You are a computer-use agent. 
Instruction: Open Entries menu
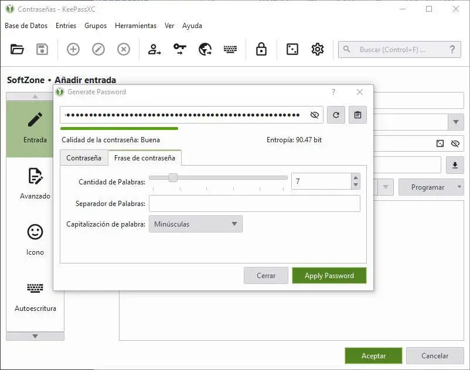tap(66, 26)
